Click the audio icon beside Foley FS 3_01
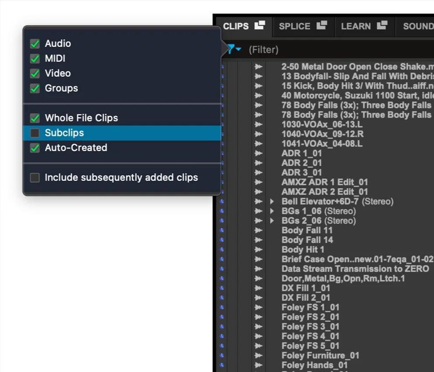The width and height of the screenshot is (434, 372). 258,327
